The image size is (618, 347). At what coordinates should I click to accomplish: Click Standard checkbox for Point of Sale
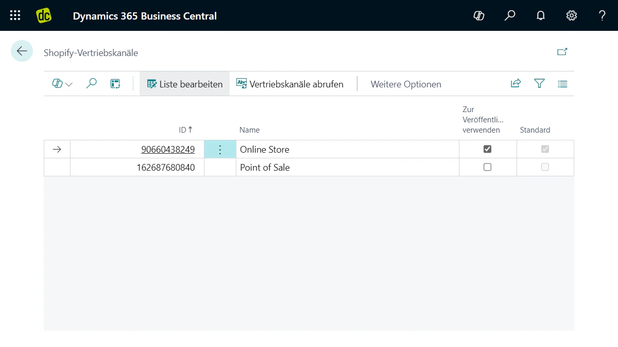tap(545, 167)
